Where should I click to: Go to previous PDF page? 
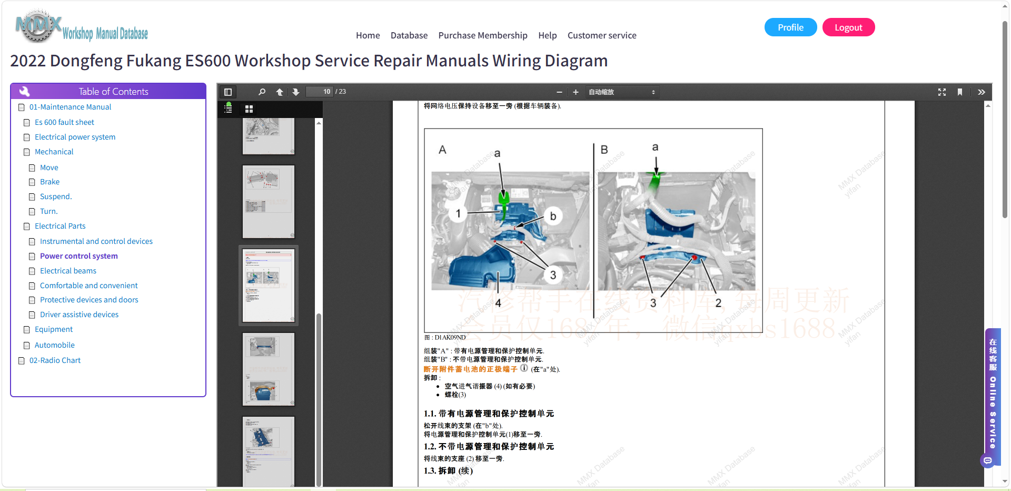[280, 92]
